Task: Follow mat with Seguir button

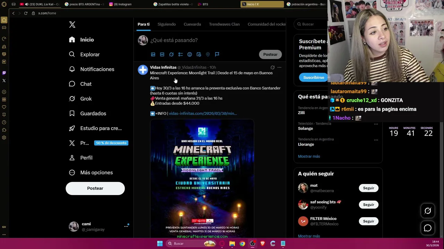Action: 368,188
